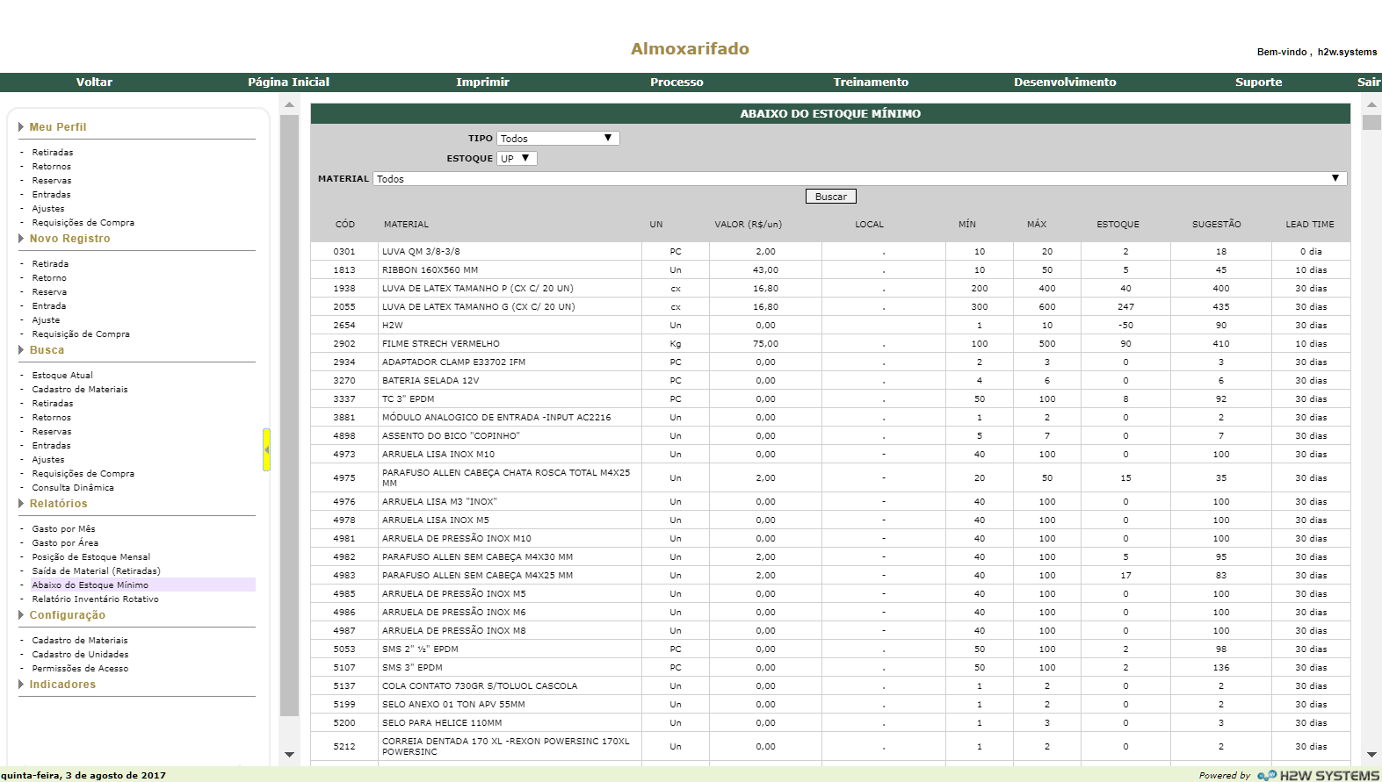The height and width of the screenshot is (782, 1382).
Task: Click main table scroll-up arrow
Action: [1371, 104]
